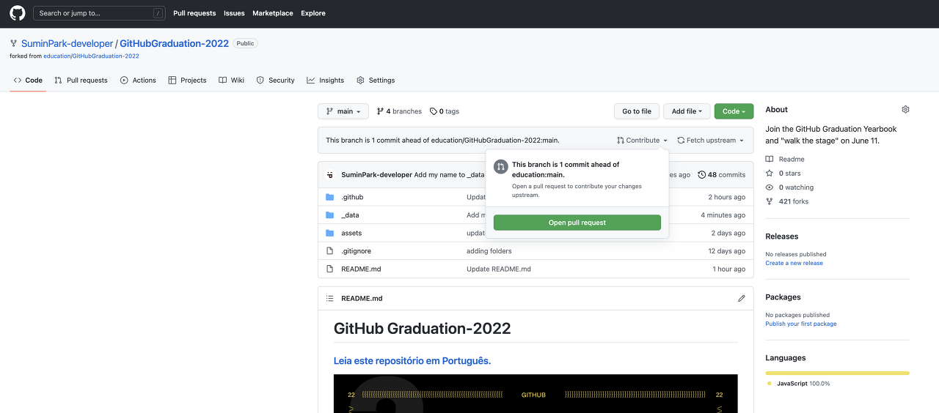The height and width of the screenshot is (413, 939).
Task: Click the yellow JavaScript language dot
Action: [x=770, y=384]
